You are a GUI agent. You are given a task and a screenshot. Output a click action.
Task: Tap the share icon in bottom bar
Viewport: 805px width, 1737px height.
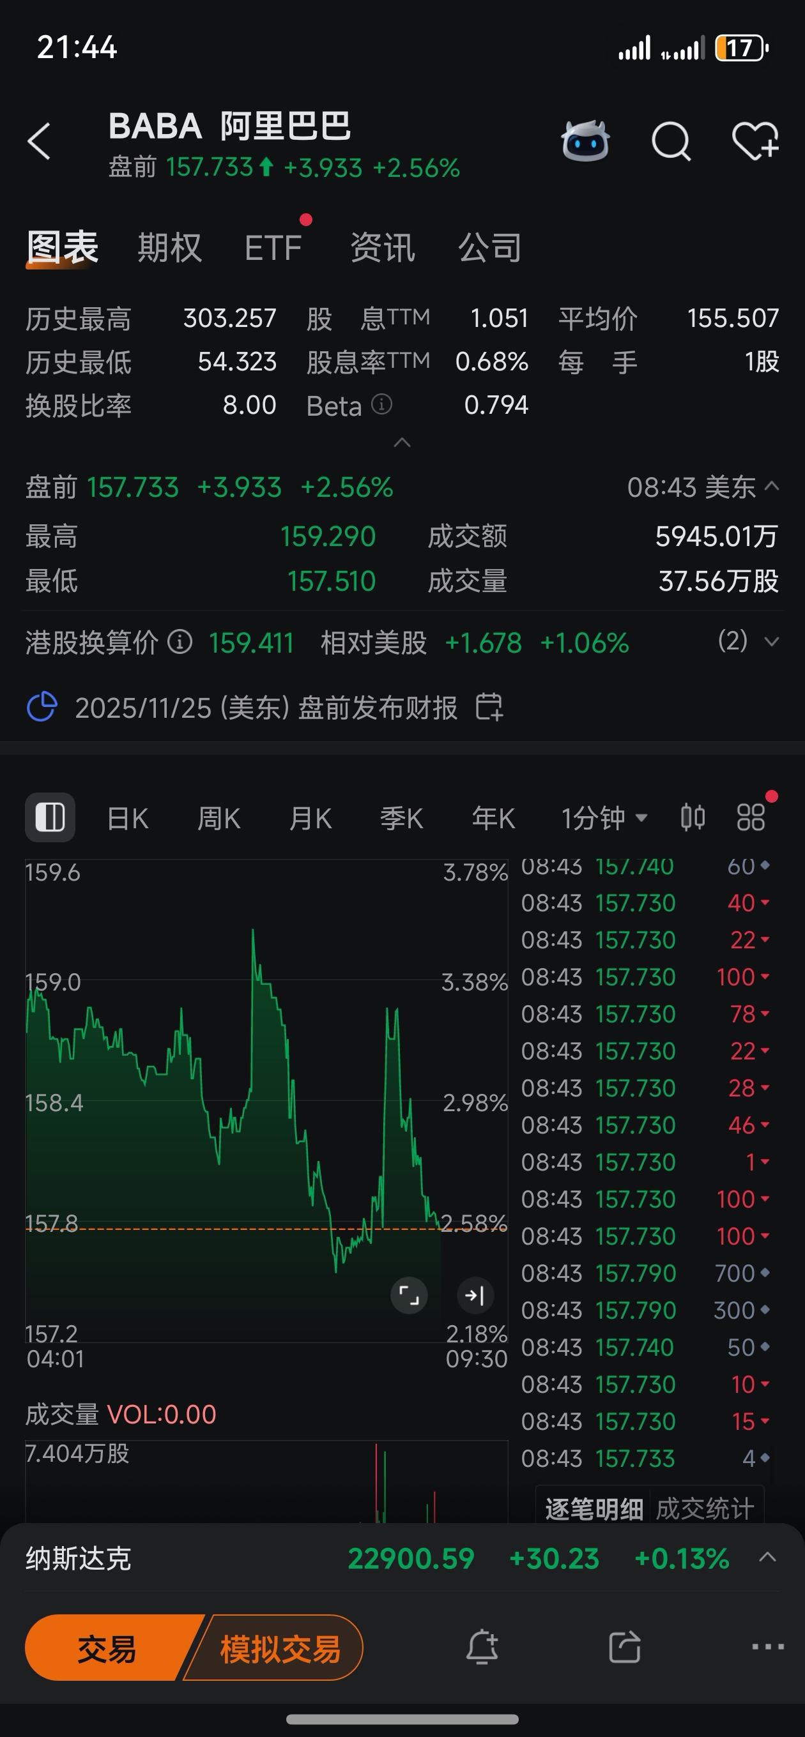point(625,1647)
